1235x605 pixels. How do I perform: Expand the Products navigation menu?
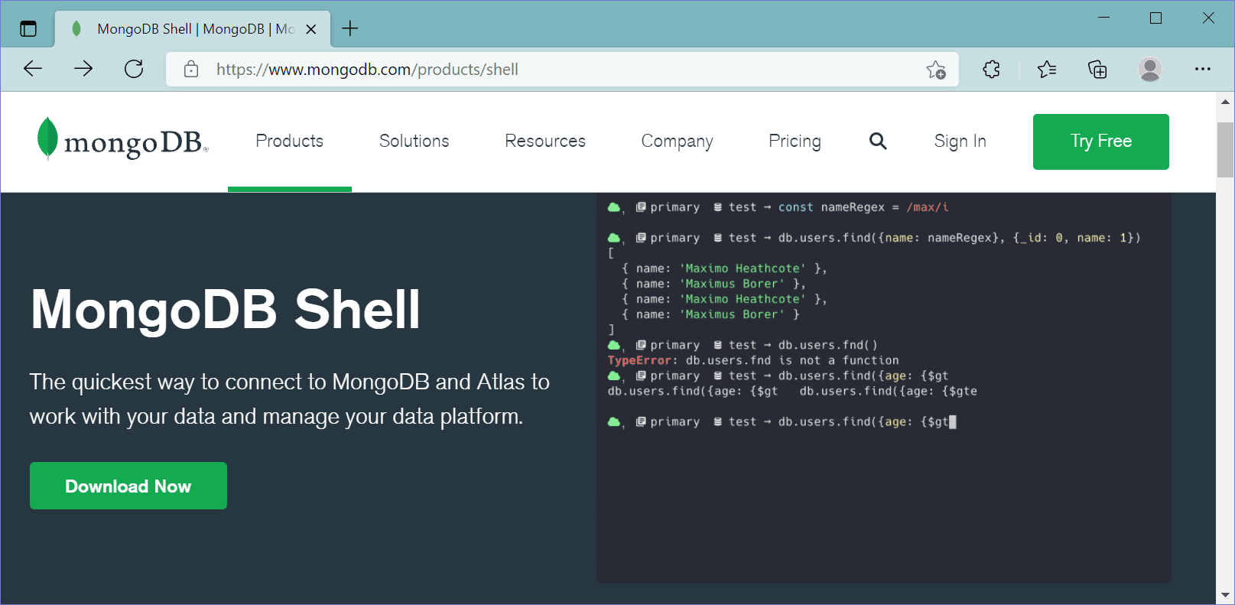289,141
